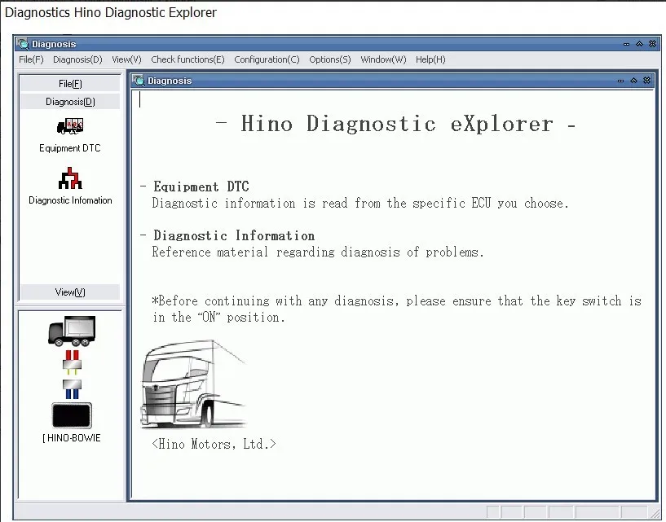This screenshot has width=666, height=522.
Task: Open the Diagnosis(D) menu in the menu bar
Action: pos(77,59)
